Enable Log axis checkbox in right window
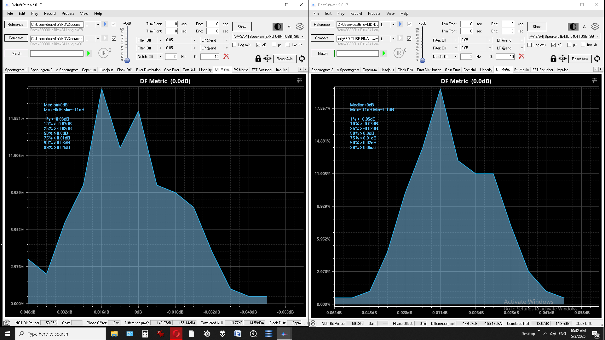The height and width of the screenshot is (340, 605). [530, 45]
